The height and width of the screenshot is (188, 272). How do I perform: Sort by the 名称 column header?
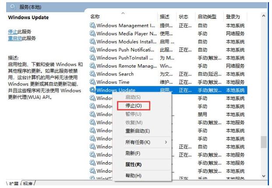point(95,17)
